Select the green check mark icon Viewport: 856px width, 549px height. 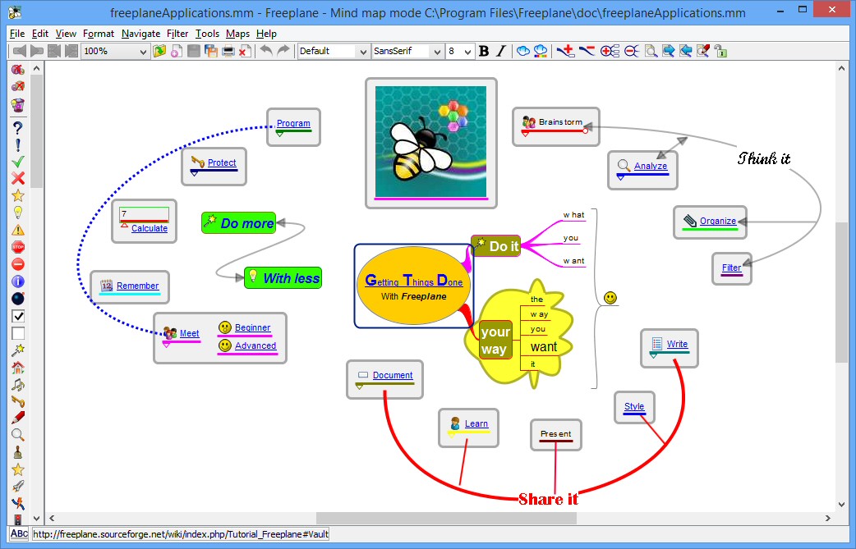point(17,162)
